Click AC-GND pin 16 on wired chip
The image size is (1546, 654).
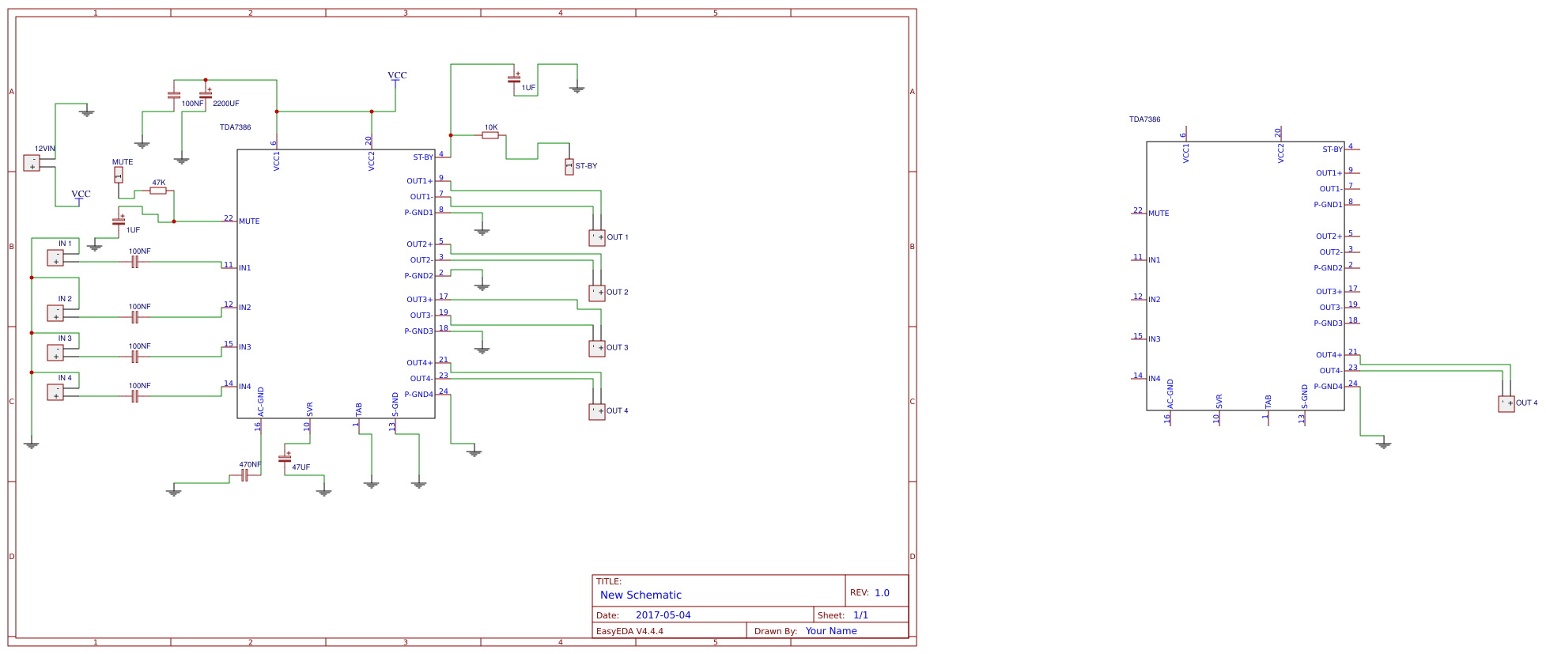click(x=260, y=425)
